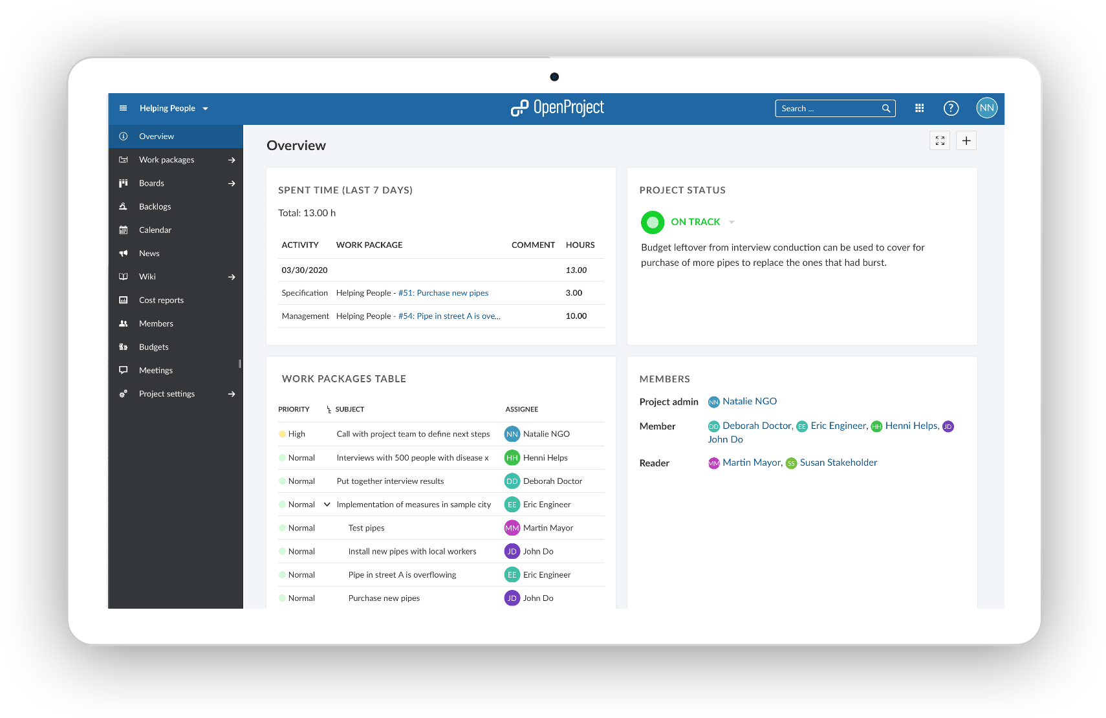Click the fullscreen zoom icon on Overview

pyautogui.click(x=940, y=141)
